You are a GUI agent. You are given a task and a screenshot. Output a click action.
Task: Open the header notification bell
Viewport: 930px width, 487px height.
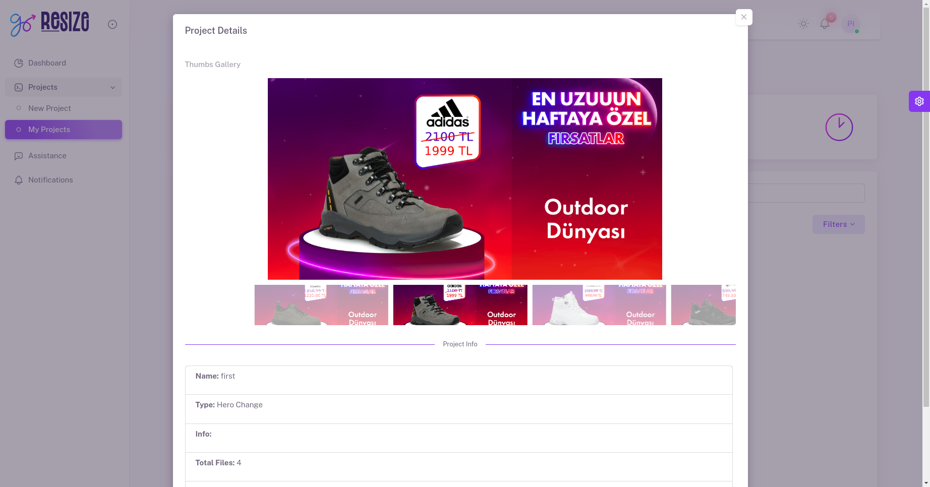(825, 24)
